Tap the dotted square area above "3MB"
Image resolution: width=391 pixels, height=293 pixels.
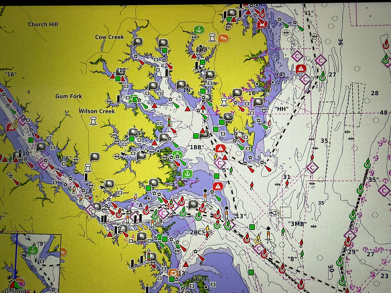click(286, 212)
